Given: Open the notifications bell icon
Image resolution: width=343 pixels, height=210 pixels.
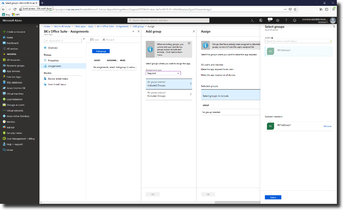Looking at the screenshot, I should (x=269, y=21).
